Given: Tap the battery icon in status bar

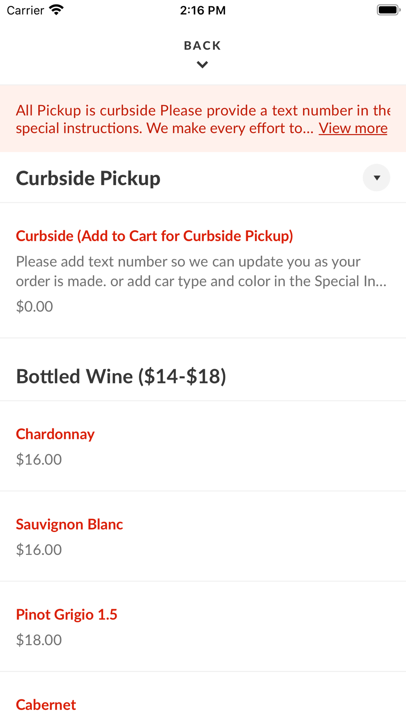Looking at the screenshot, I should pyautogui.click(x=388, y=10).
